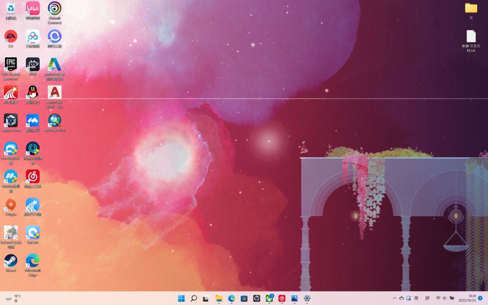The image size is (488, 305).
Task: Open taskbar Search
Action: pyautogui.click(x=193, y=299)
